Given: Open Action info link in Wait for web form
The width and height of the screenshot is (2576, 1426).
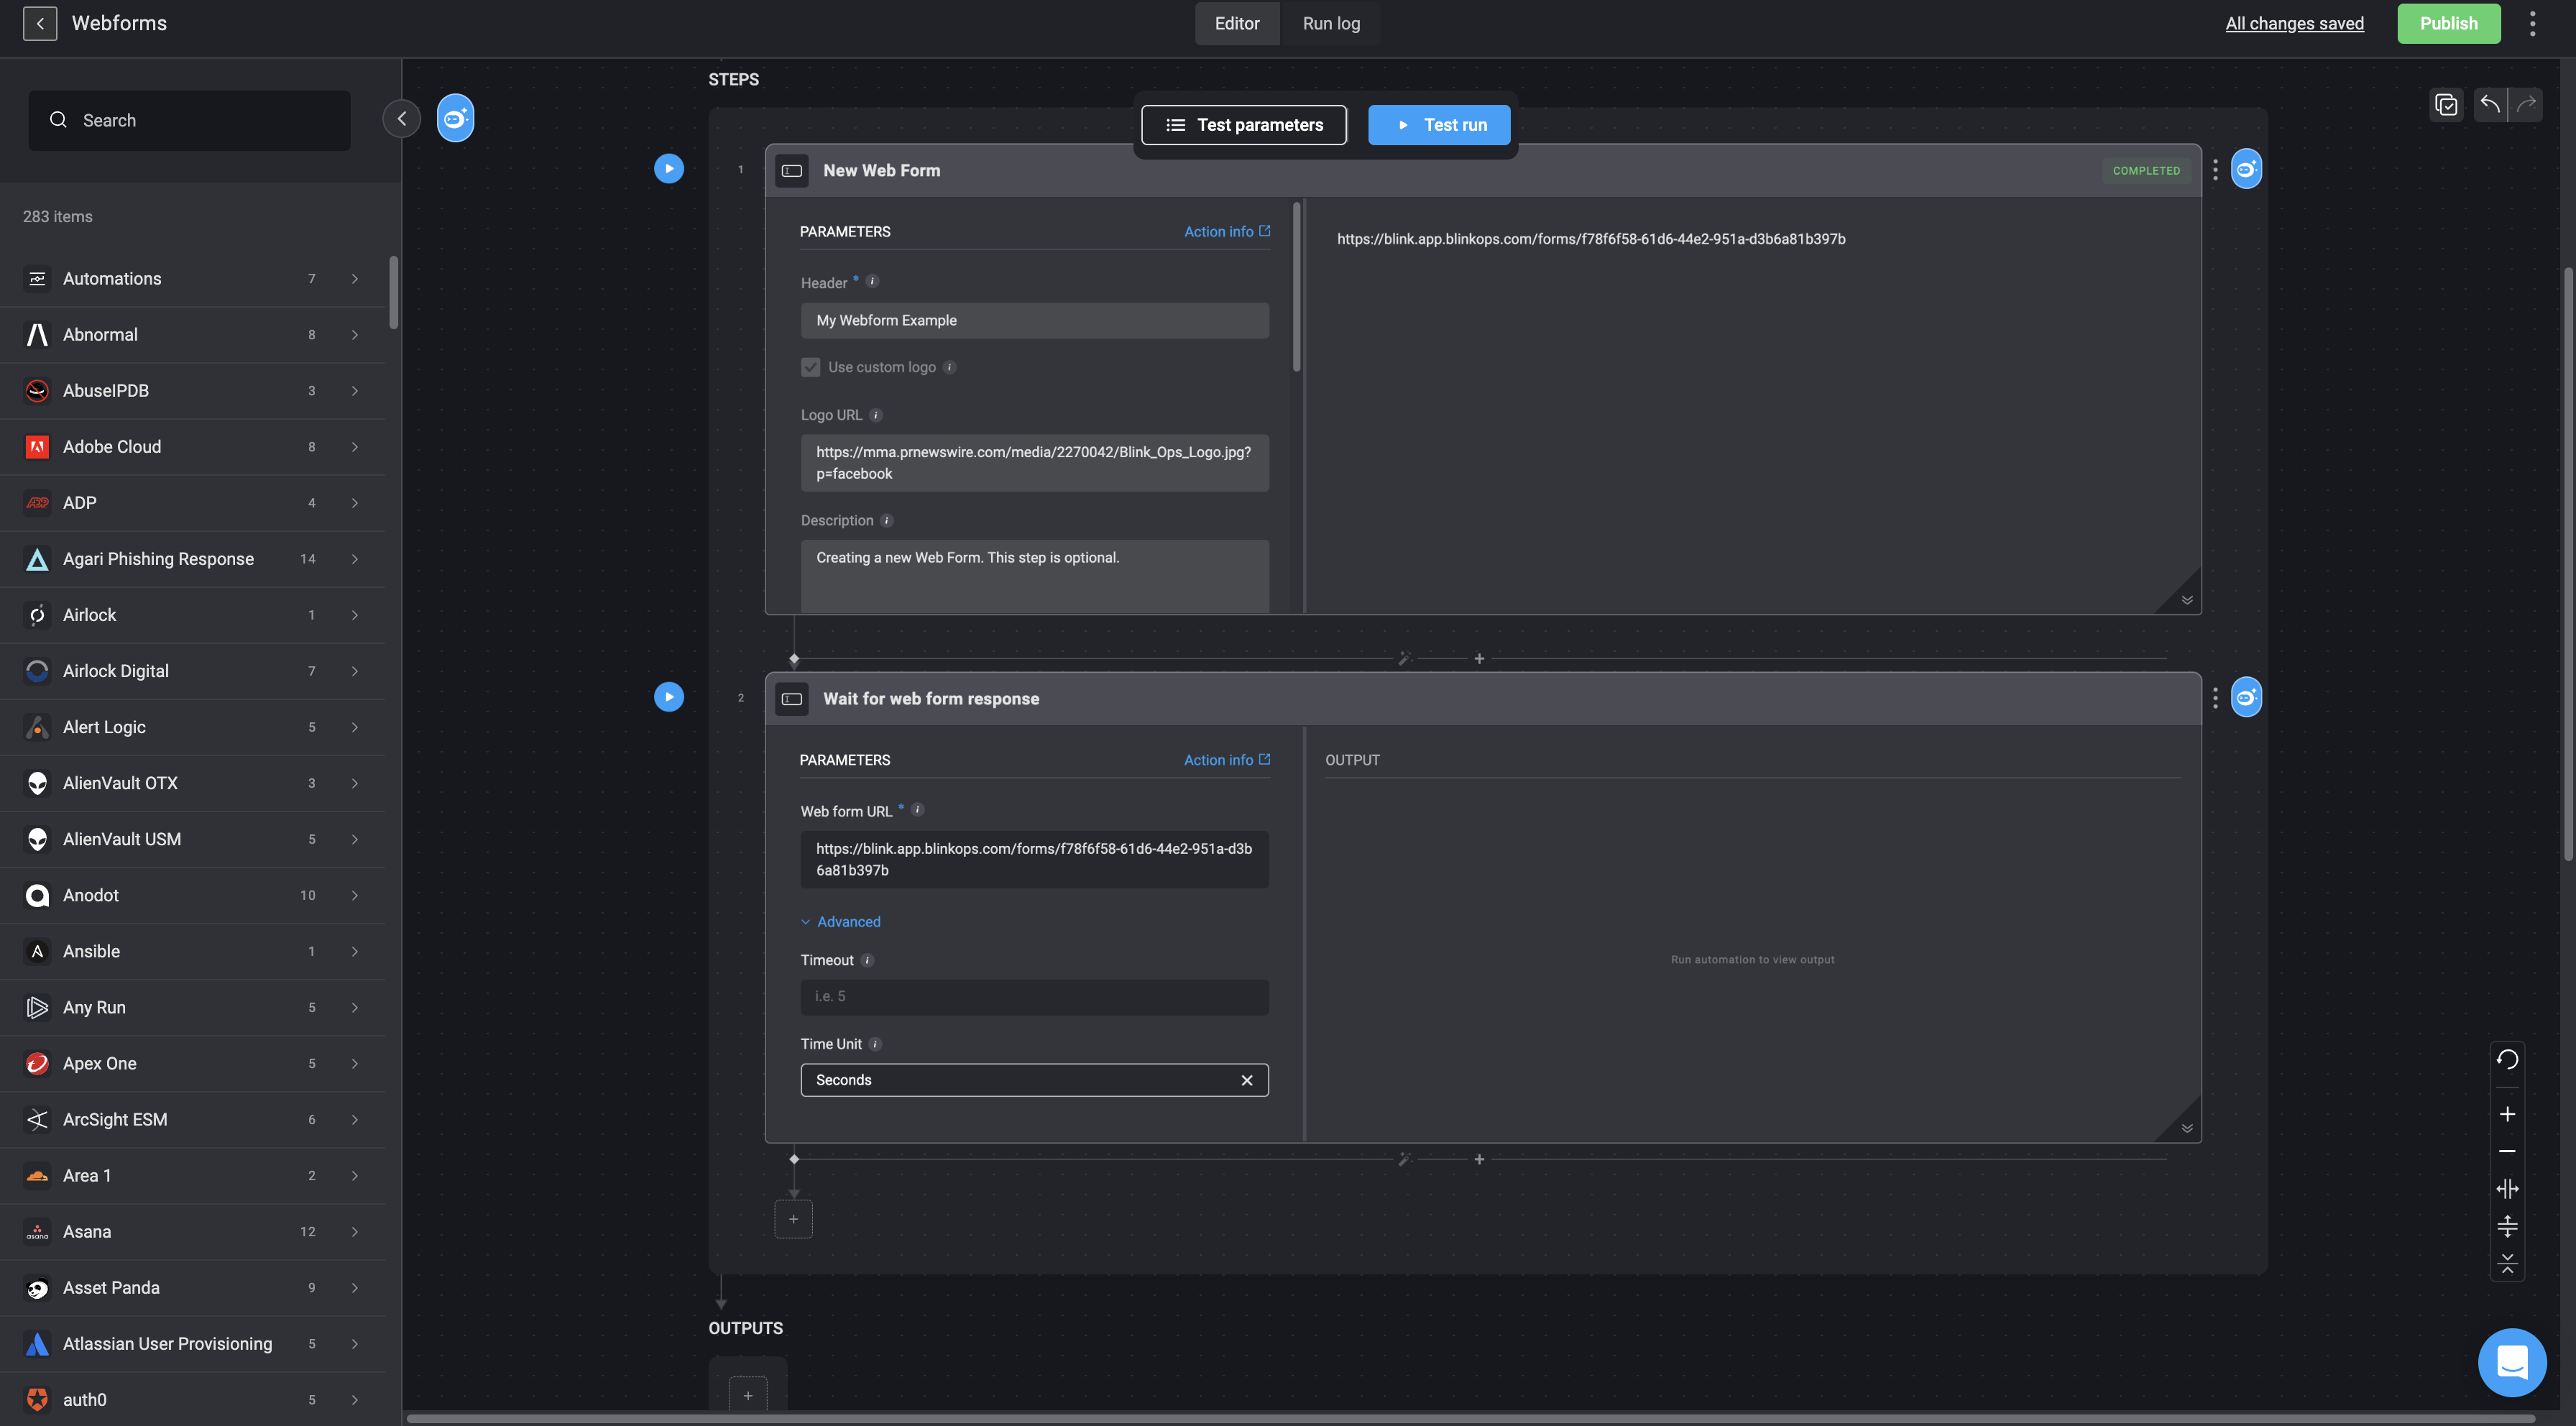Looking at the screenshot, I should pyautogui.click(x=1227, y=760).
